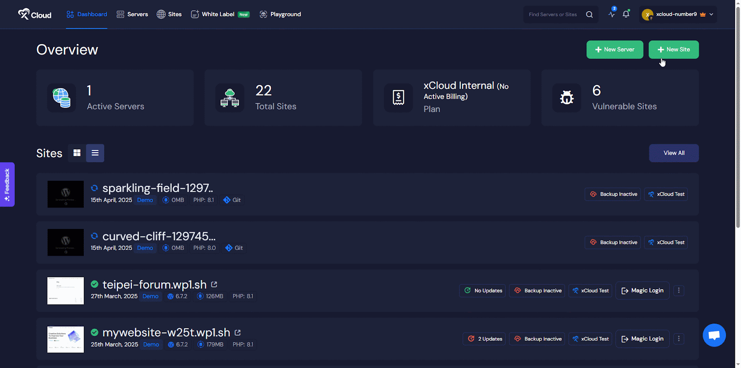Image resolution: width=741 pixels, height=368 pixels.
Task: Click Backup Inactive on teipei-forum row
Action: (537, 291)
